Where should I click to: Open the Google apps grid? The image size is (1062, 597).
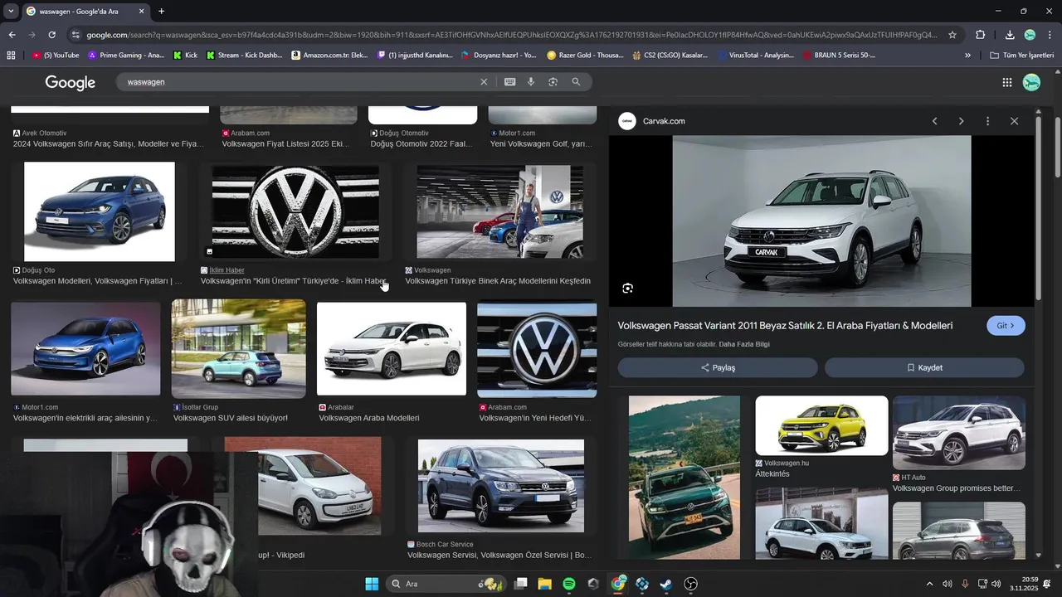pos(1007,82)
